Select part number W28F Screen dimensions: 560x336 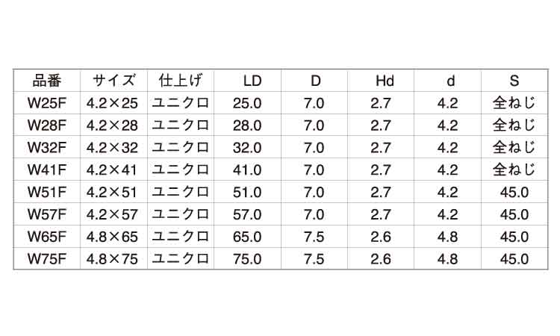47,125
